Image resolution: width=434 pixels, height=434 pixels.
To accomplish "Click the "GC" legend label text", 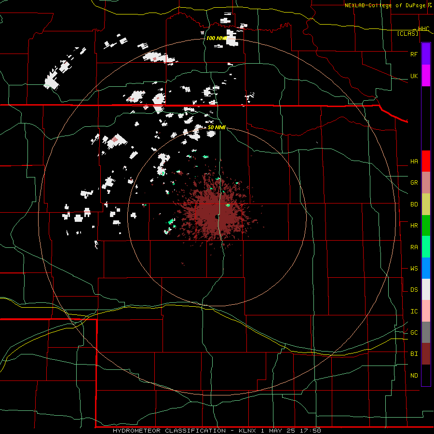I will [414, 333].
